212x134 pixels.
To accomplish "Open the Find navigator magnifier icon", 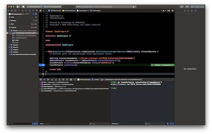I will 19,11.
